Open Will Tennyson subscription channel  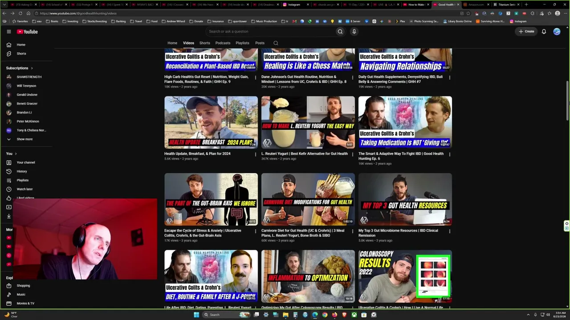click(27, 86)
